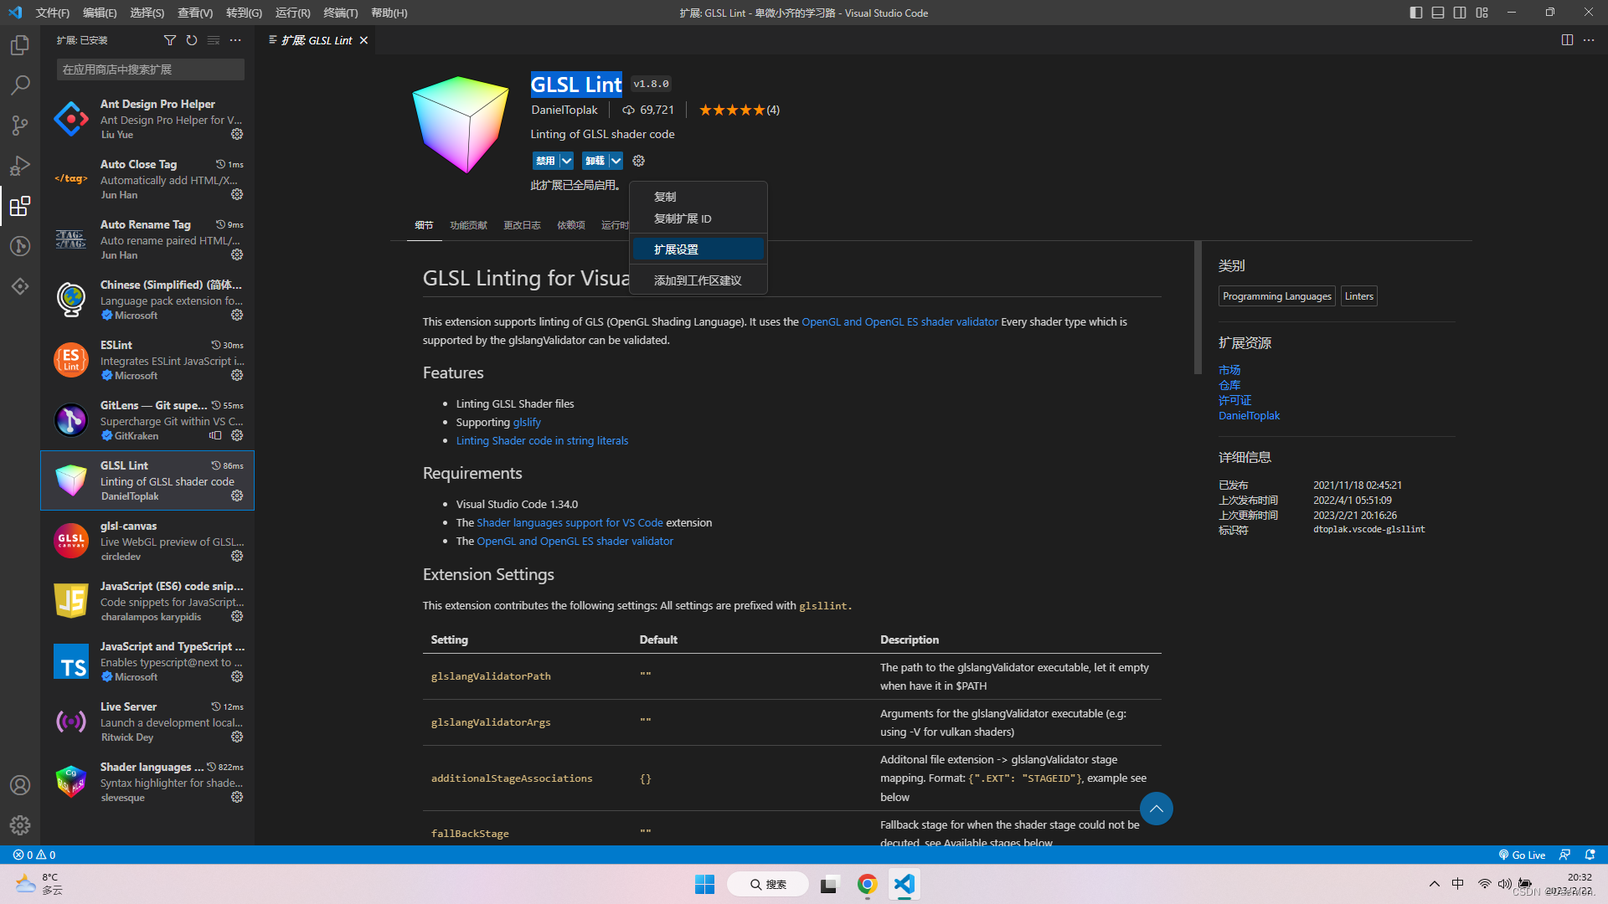Manage gear for glsl-canvas extension
This screenshot has height=904, width=1608.
tap(237, 556)
